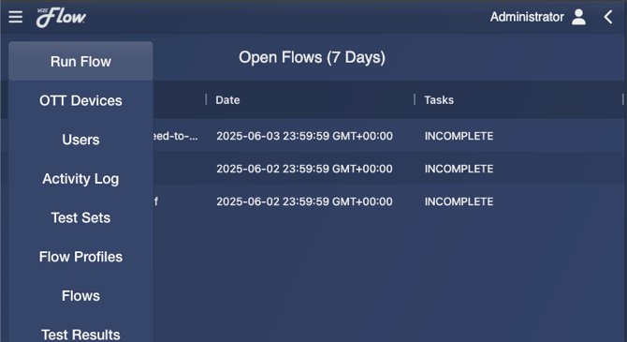Viewport: 627px width, 342px height.
Task: Collapse panel with the left chevron arrow
Action: pos(608,17)
